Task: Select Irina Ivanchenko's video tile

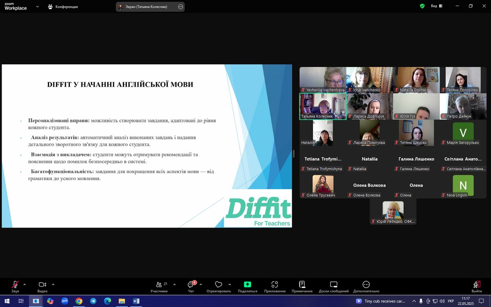Action: (369, 80)
